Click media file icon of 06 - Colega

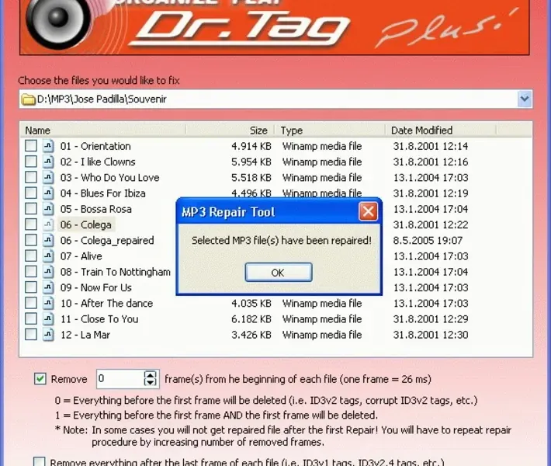(x=48, y=224)
